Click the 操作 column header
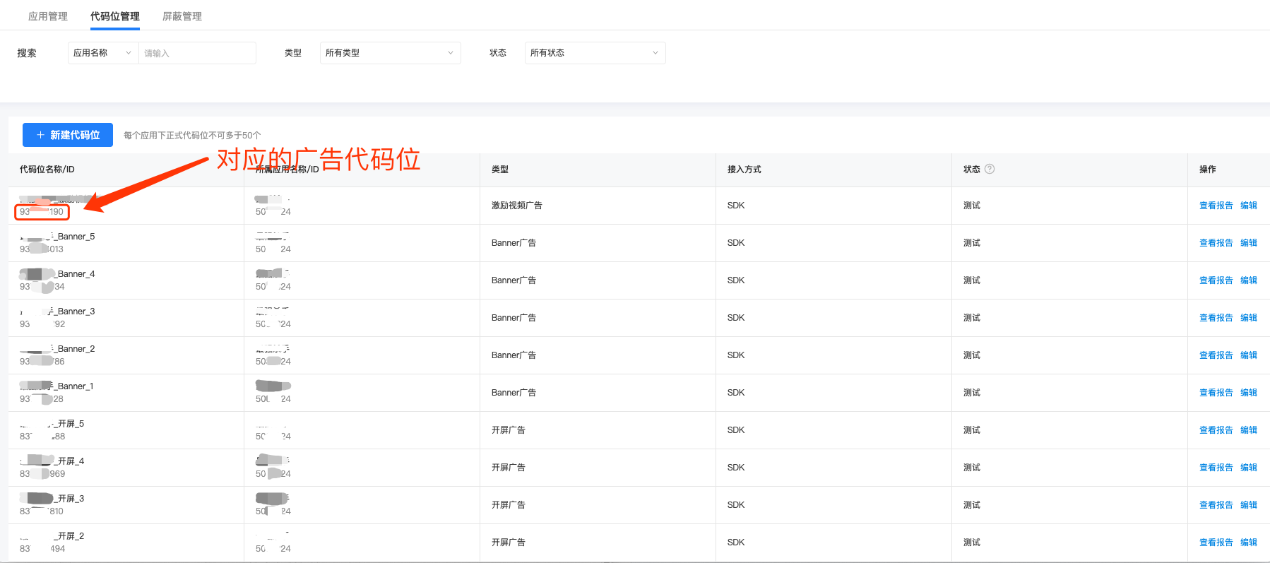The image size is (1270, 563). [1208, 170]
